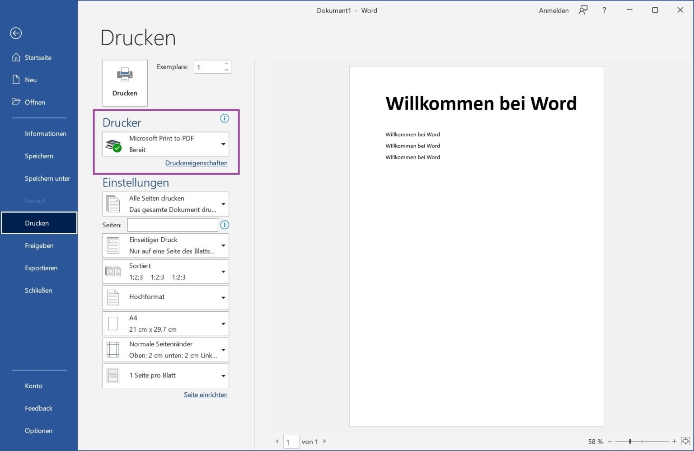This screenshot has height=451, width=694.
Task: Click the zoom to page icon
Action: pos(685,442)
